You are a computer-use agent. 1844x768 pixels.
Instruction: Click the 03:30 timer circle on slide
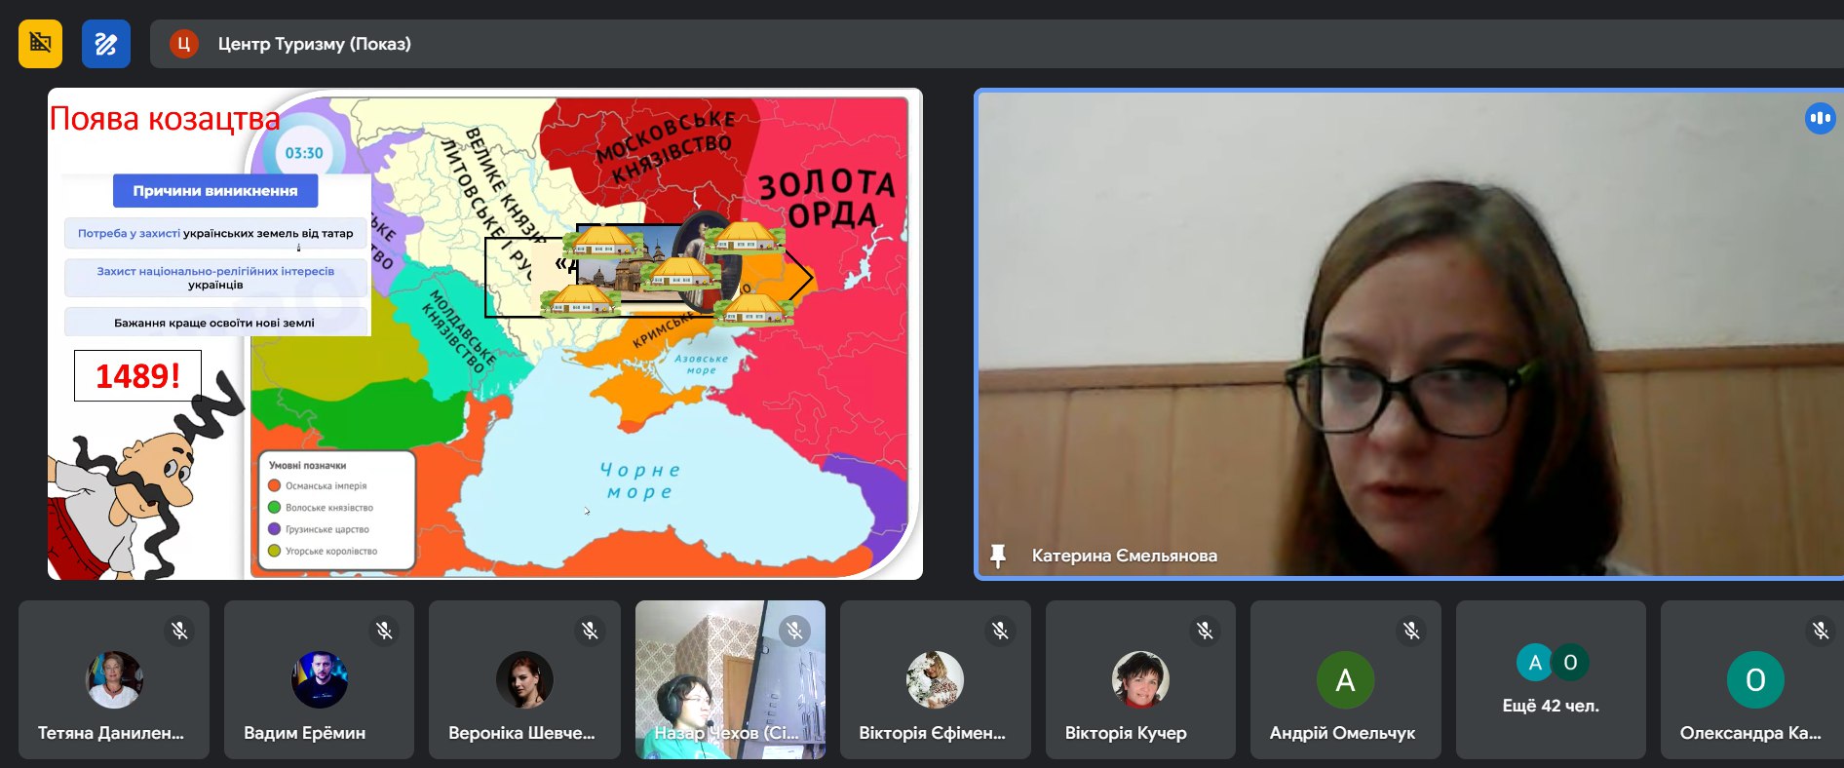(303, 153)
